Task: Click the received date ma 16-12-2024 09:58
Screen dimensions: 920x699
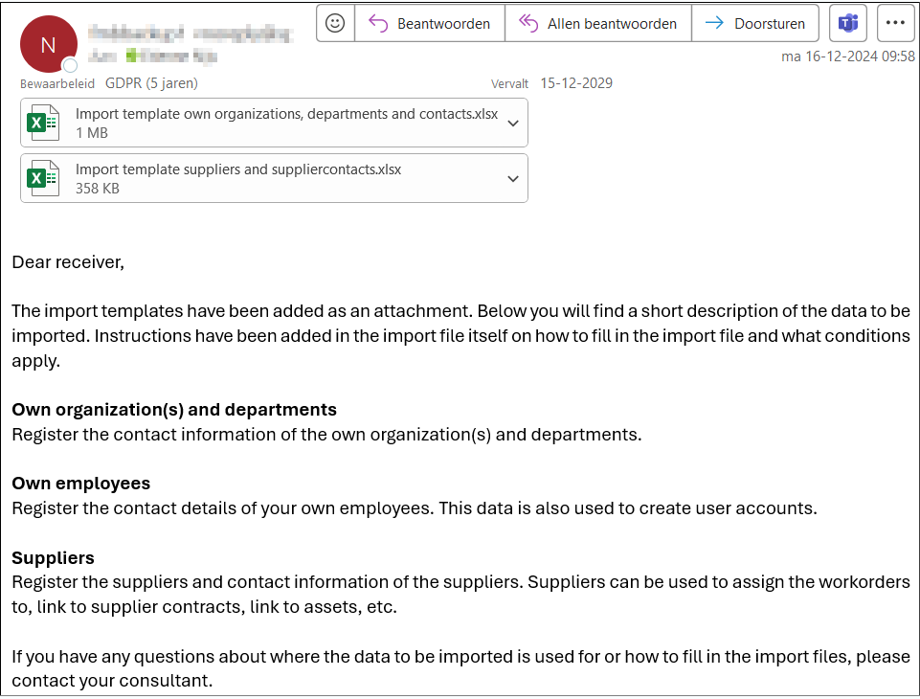Action: 848,56
